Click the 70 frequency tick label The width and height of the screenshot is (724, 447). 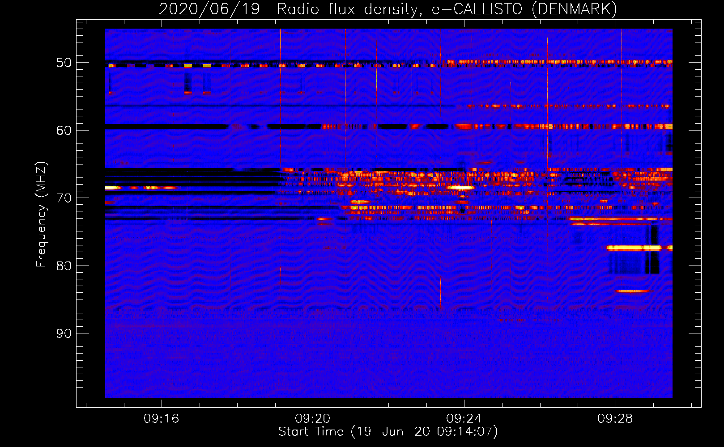tap(64, 198)
